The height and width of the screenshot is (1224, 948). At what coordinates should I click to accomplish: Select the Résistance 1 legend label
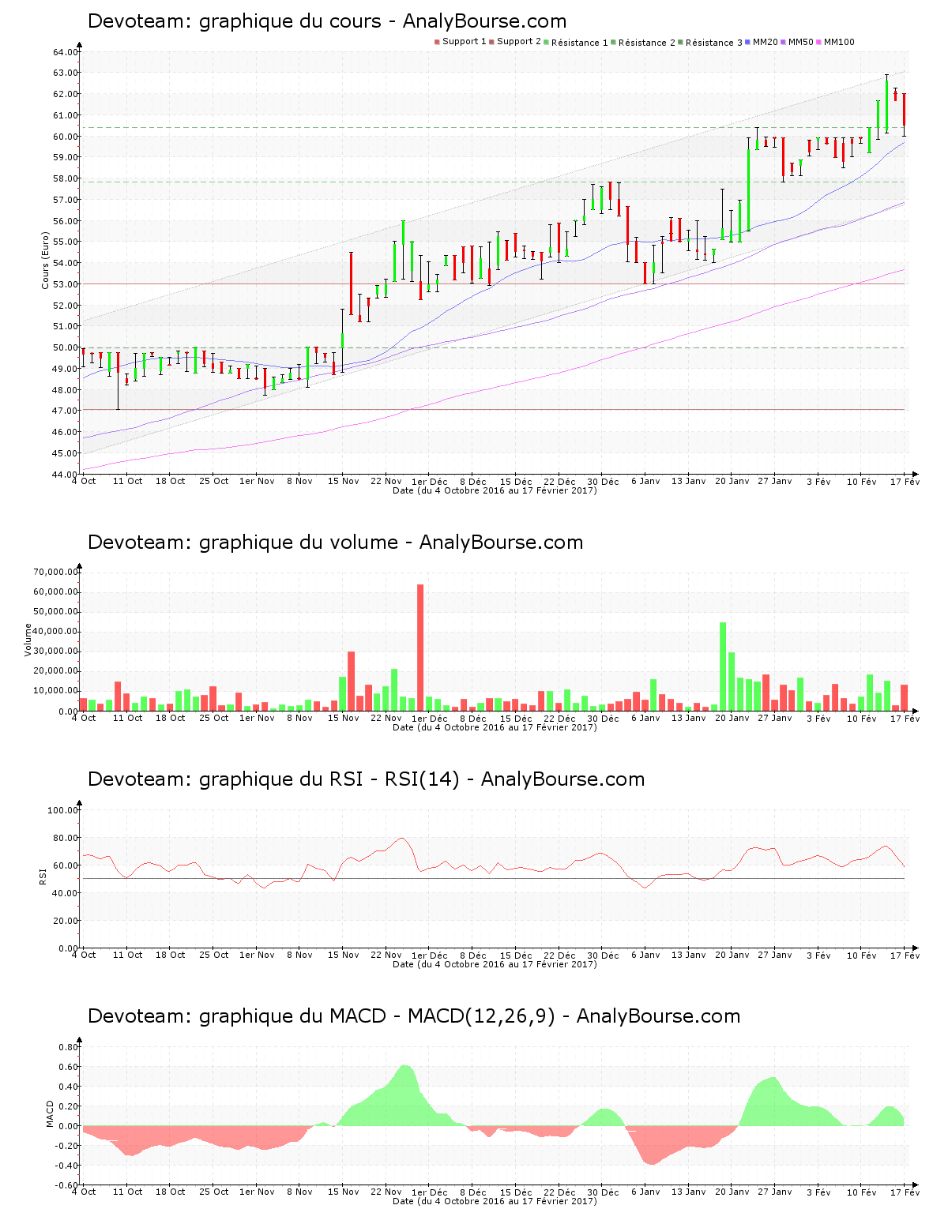tap(580, 43)
